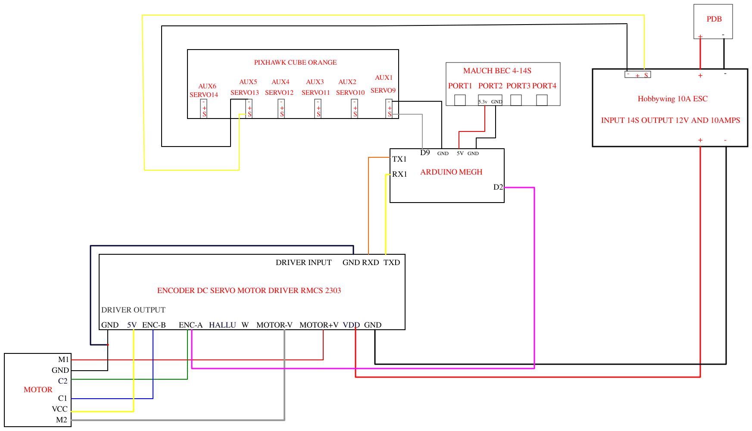Viewport: 752px width, 431px height.
Task: Select the connector box under SERVO12
Action: 281,109
